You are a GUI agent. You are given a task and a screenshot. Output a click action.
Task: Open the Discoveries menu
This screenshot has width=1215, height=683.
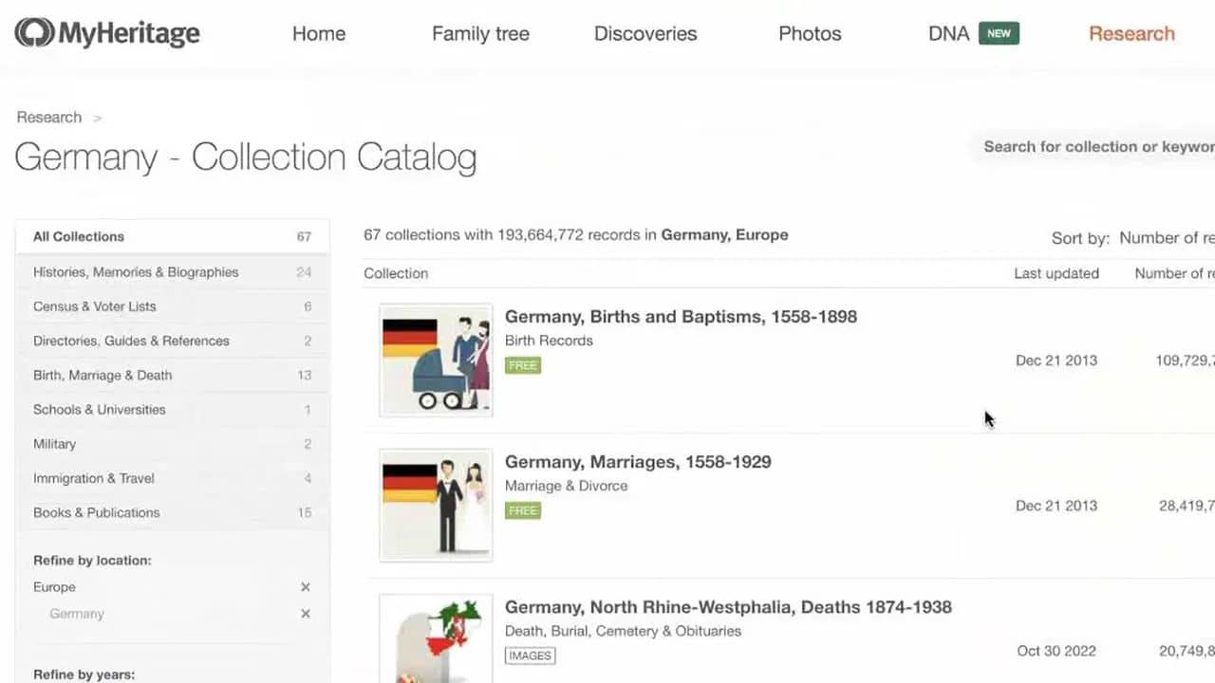pos(645,33)
